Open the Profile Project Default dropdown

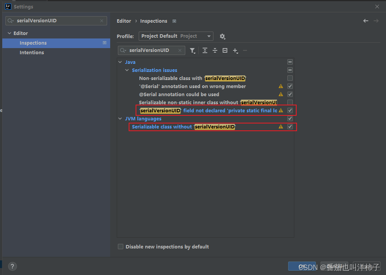176,36
